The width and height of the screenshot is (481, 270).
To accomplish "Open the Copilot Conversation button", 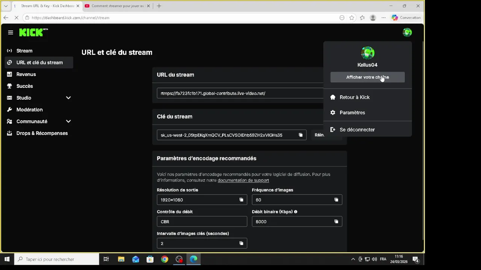I will pyautogui.click(x=406, y=18).
